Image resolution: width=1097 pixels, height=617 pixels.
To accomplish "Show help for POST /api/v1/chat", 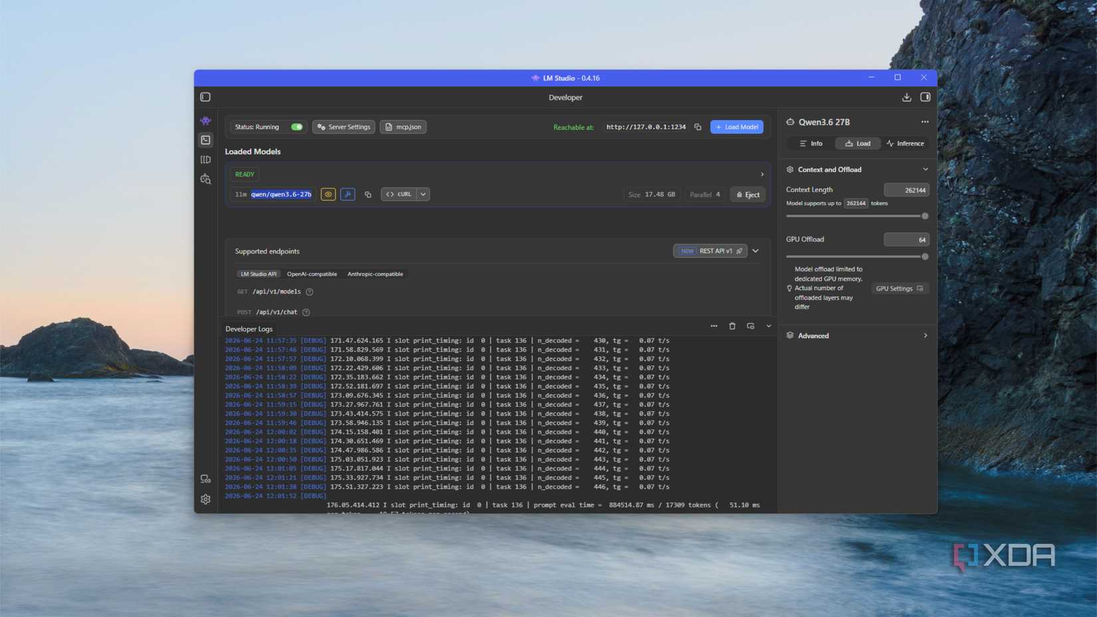I will [x=306, y=312].
